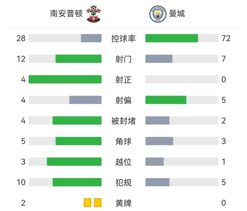Select the 黄牌 stat label
Image resolution: width=247 pixels, height=211 pixels.
(123, 203)
